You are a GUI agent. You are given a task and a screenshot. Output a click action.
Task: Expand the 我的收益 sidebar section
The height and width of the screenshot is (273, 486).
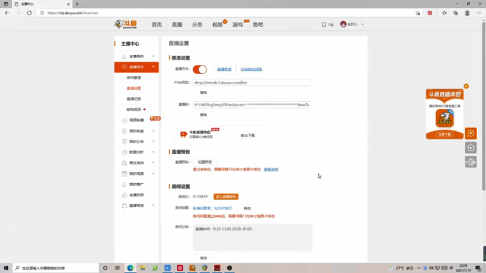coord(153,131)
